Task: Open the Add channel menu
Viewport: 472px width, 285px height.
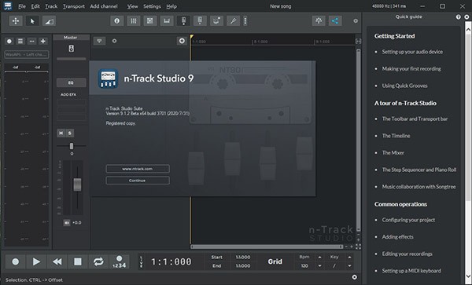Action: (x=104, y=6)
